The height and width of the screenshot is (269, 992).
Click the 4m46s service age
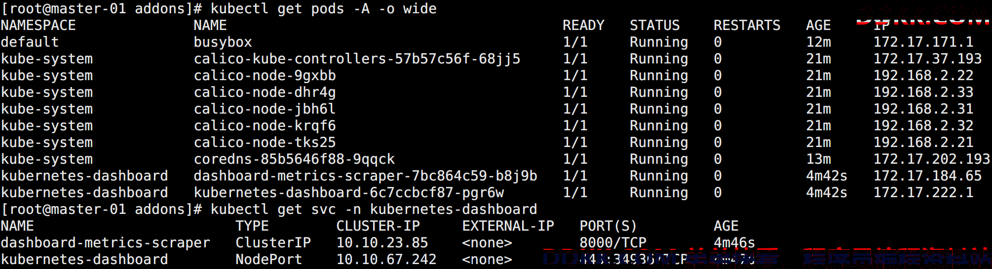[x=734, y=243]
